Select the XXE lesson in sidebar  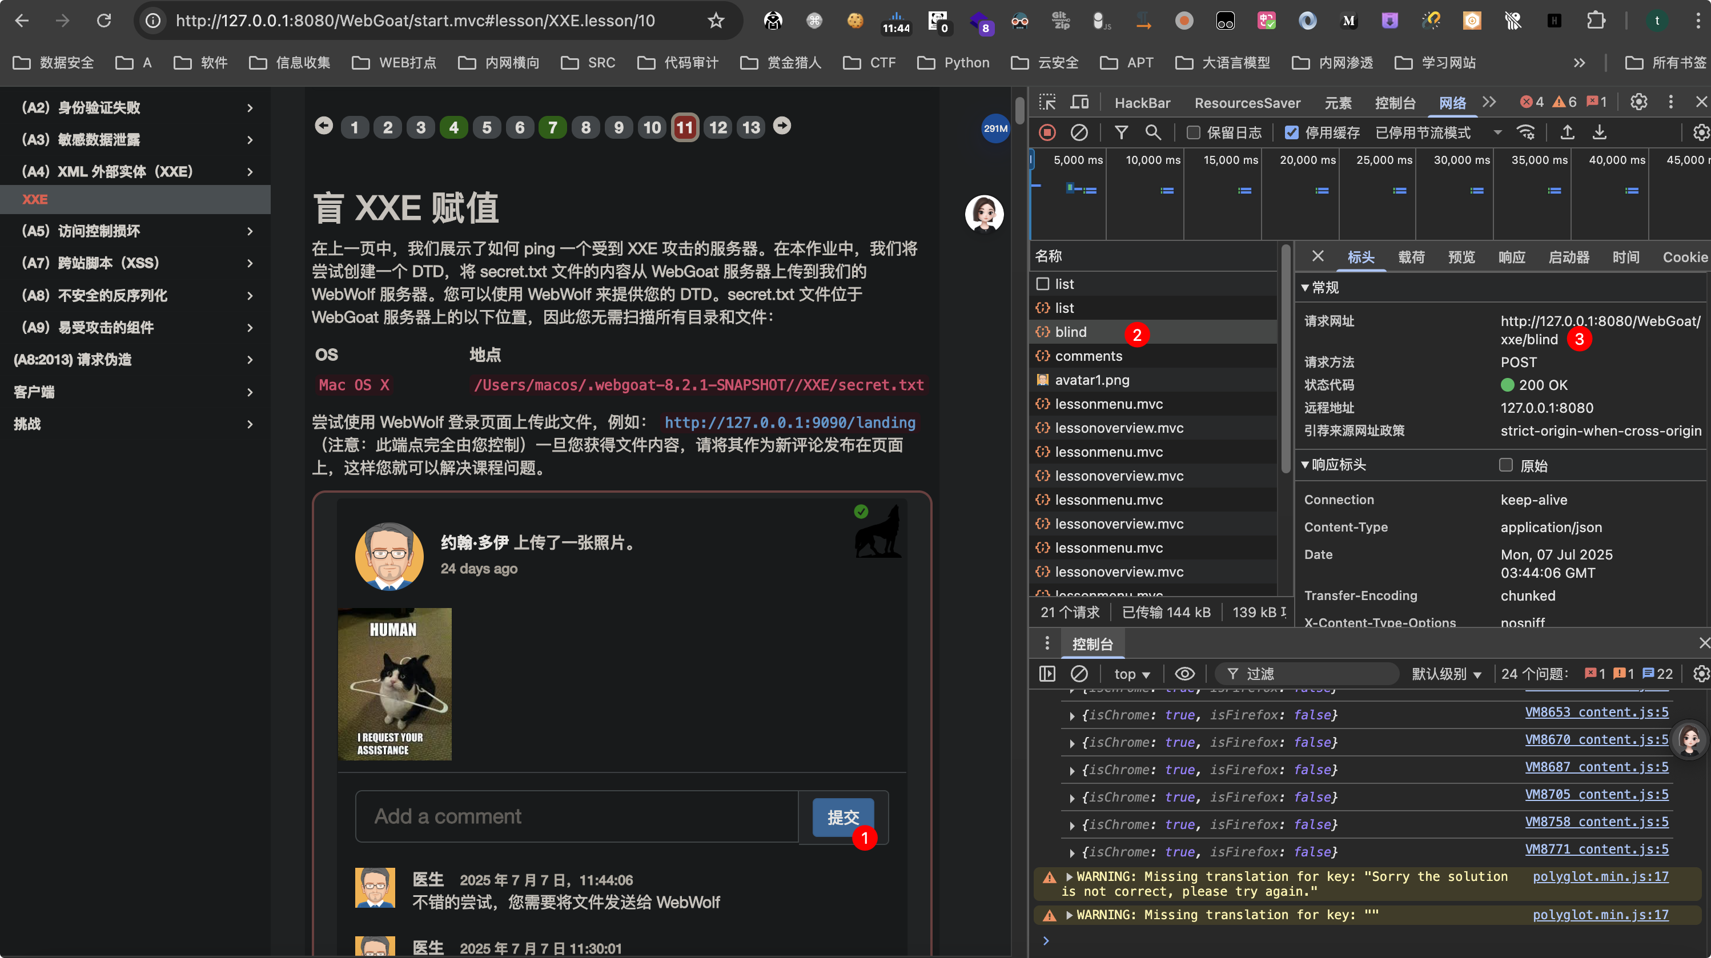(135, 199)
